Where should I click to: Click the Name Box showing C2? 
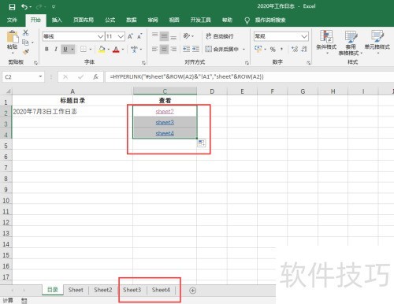23,77
